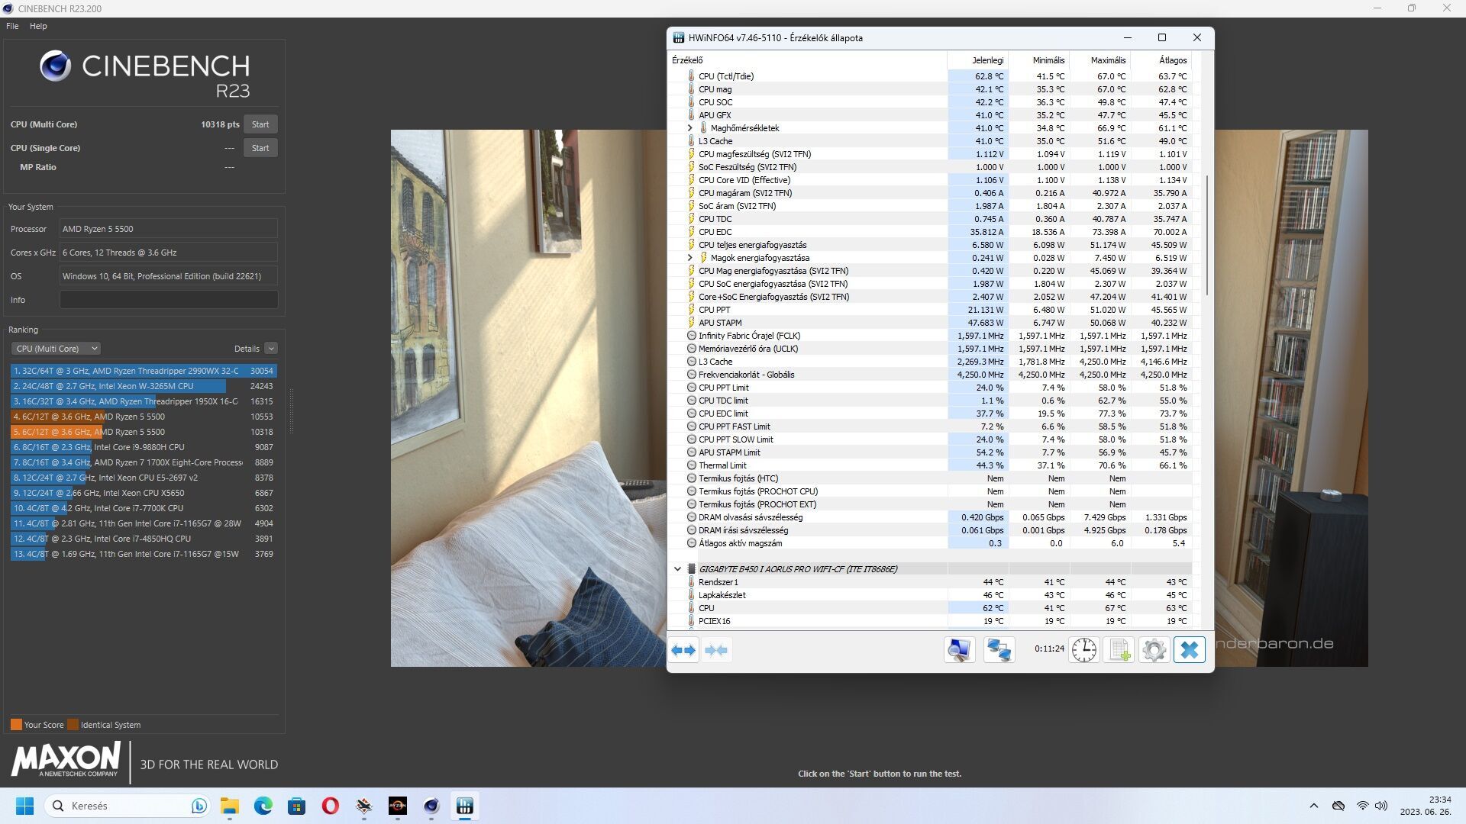Open Opera browser from taskbar
Viewport: 1466px width, 824px height.
(x=330, y=806)
